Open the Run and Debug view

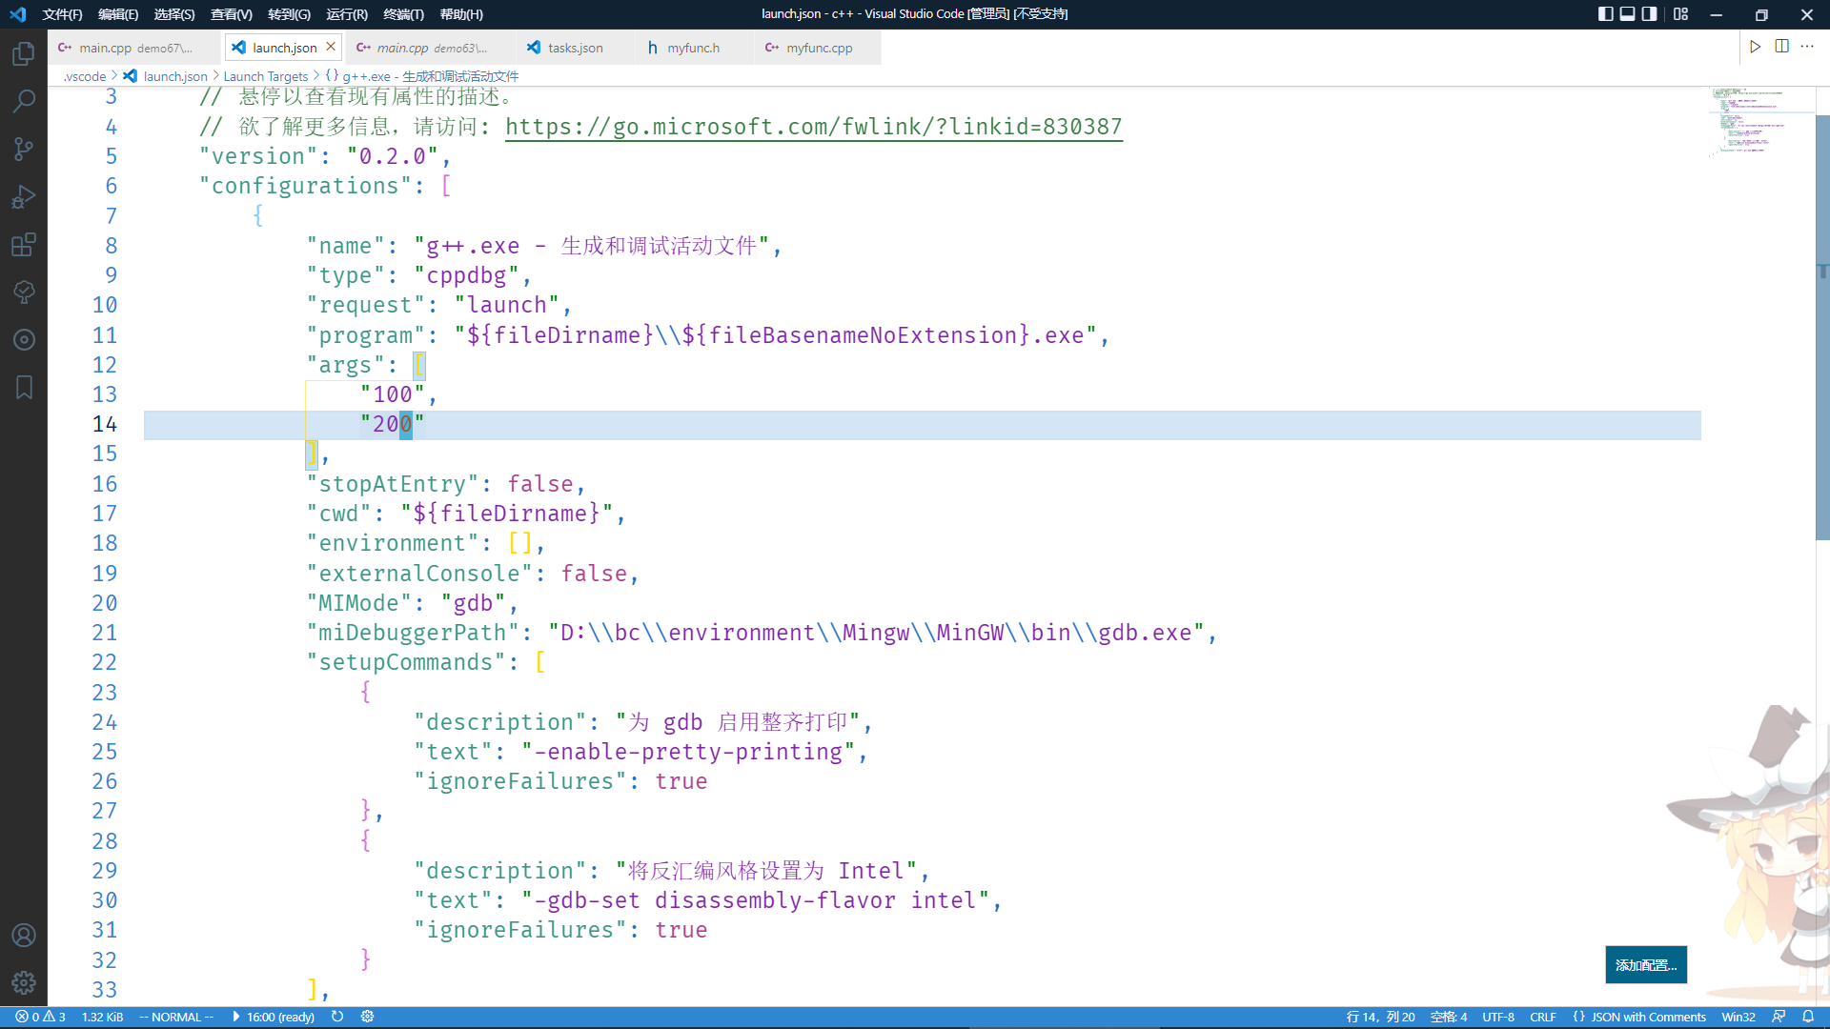(x=23, y=196)
